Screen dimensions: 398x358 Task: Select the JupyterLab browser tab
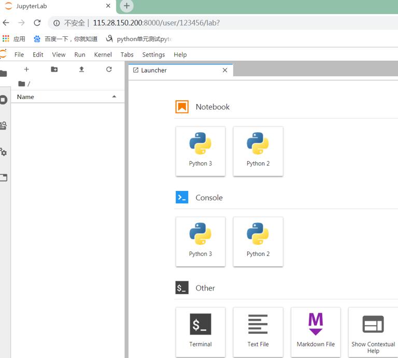58,6
